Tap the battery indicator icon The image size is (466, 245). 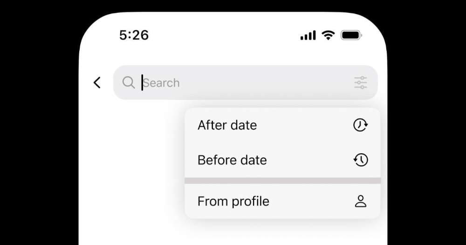click(x=351, y=35)
